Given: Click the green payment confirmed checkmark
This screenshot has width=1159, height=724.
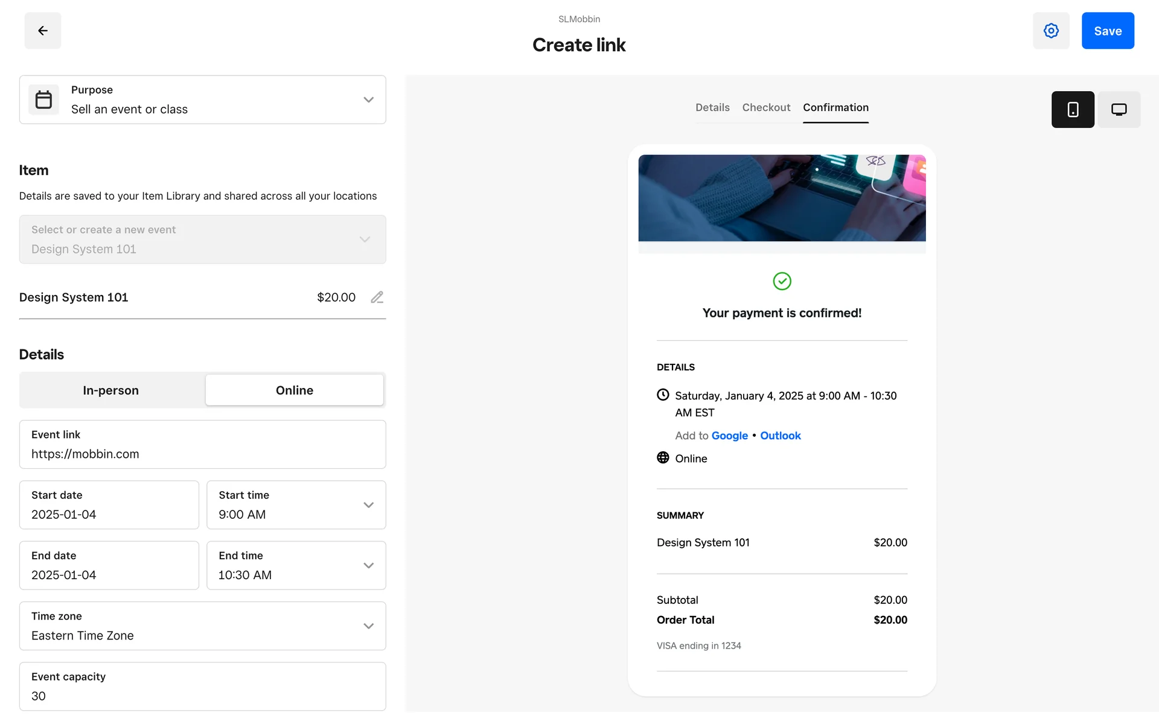Looking at the screenshot, I should coord(782,281).
